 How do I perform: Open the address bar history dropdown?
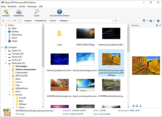coord(113,21)
